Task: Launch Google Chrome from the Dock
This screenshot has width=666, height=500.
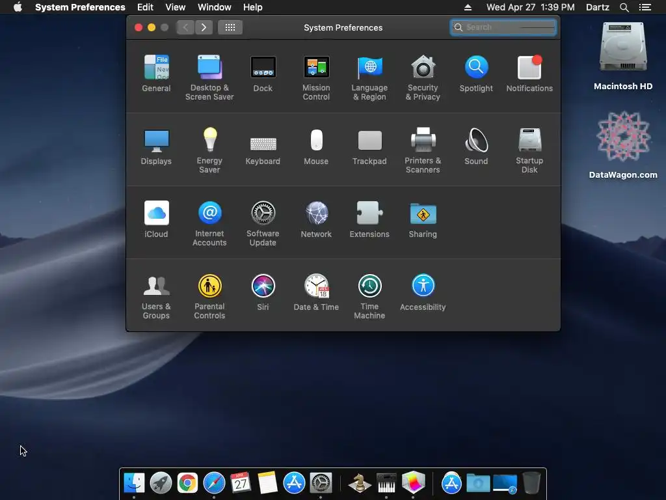Action: (x=187, y=483)
